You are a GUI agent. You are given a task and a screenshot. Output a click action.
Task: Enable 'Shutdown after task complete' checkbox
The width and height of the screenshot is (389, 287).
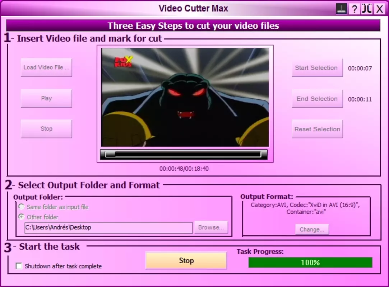tap(19, 266)
